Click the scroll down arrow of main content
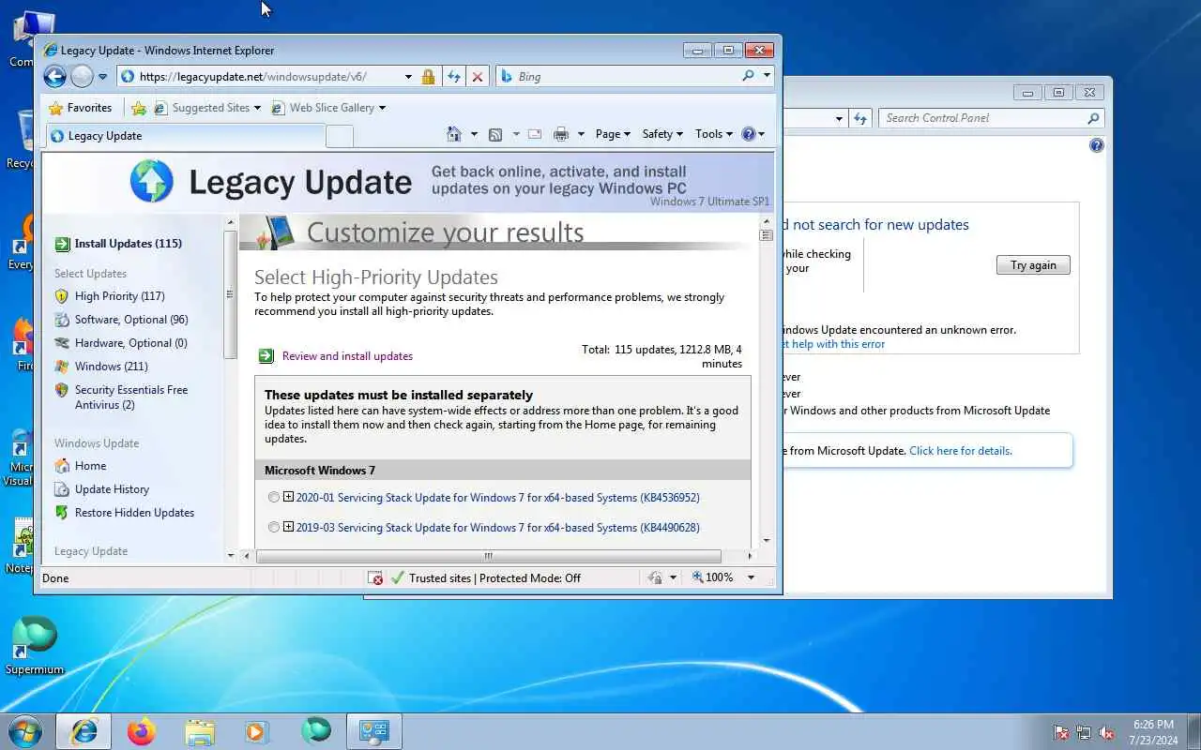 767,540
